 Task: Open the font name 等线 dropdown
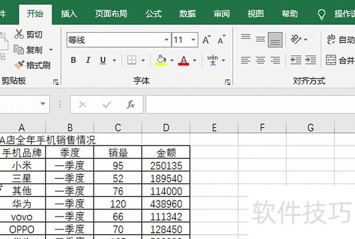pyautogui.click(x=166, y=40)
